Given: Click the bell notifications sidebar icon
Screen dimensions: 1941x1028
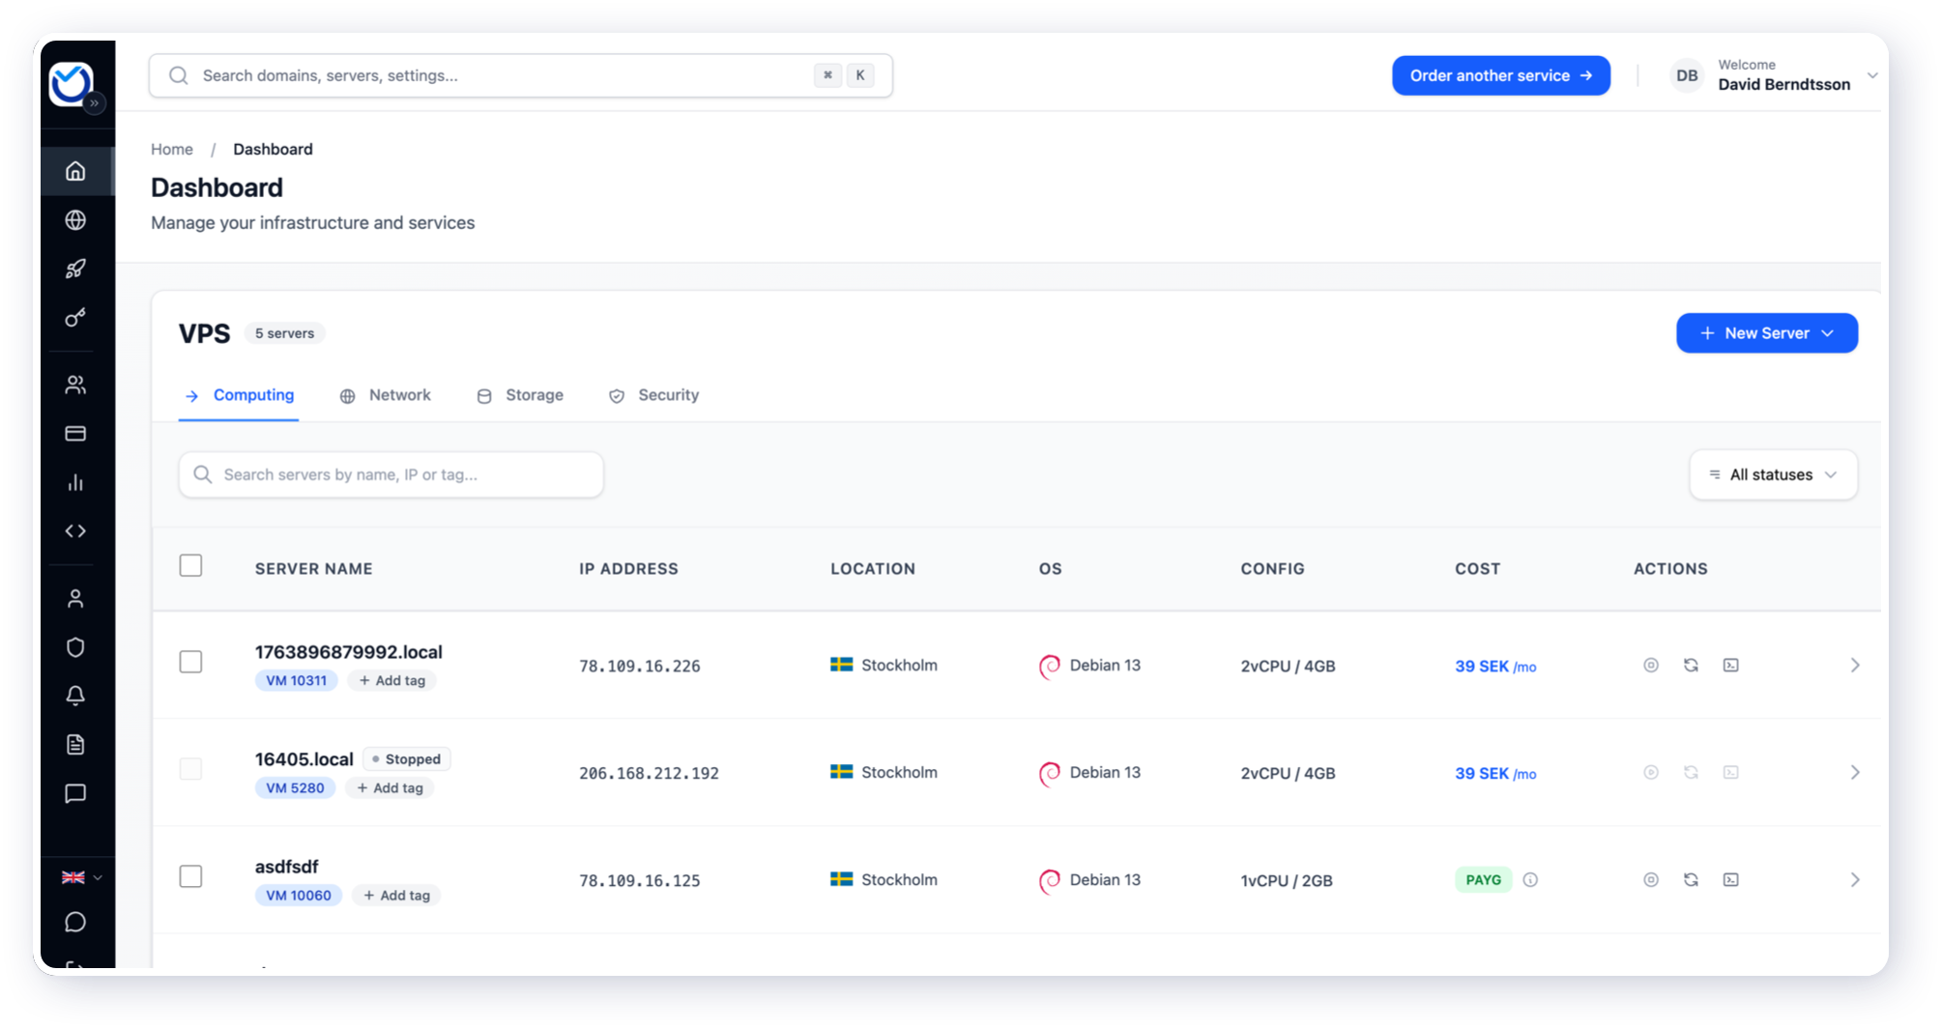Looking at the screenshot, I should click(x=75, y=696).
